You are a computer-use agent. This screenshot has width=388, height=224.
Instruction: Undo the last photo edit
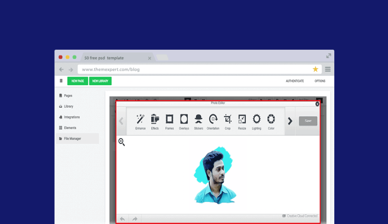tap(123, 219)
